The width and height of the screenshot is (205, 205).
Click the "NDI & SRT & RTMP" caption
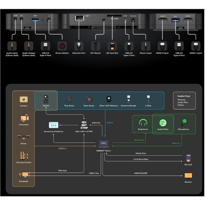84,132
